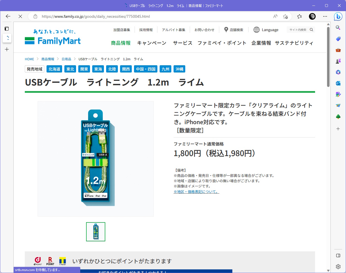Add this page to favorites star icon
Screen dimensions: 346x273
285,16
